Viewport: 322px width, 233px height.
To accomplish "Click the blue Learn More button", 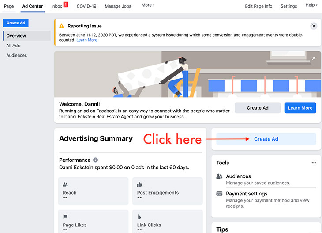I will 300,108.
